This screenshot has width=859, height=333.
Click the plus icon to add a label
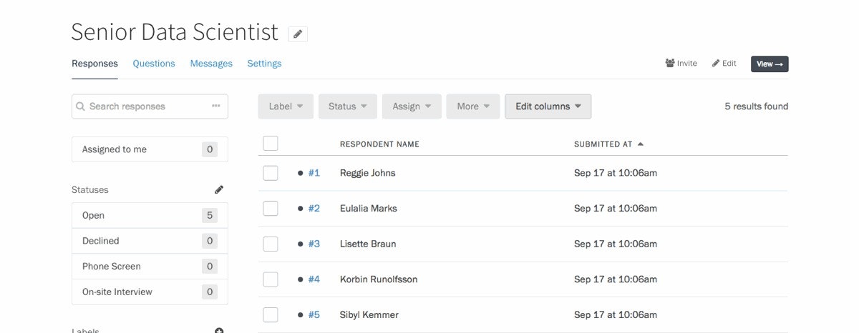pyautogui.click(x=219, y=331)
